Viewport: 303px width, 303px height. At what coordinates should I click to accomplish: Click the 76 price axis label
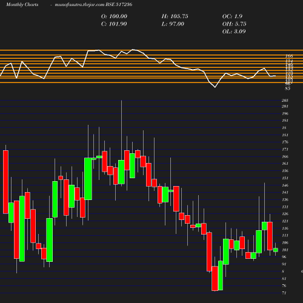coord(284,286)
